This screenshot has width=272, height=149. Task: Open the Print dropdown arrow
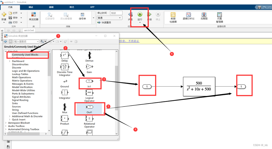[21, 22]
